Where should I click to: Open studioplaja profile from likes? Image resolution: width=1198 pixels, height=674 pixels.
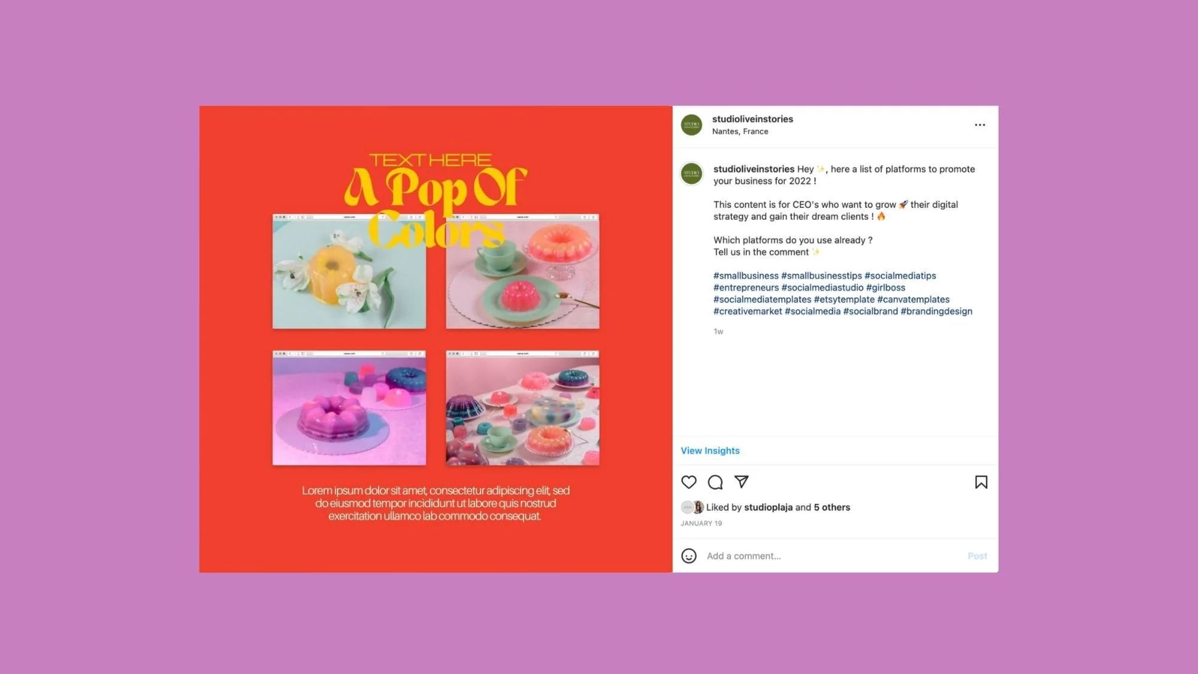point(768,507)
